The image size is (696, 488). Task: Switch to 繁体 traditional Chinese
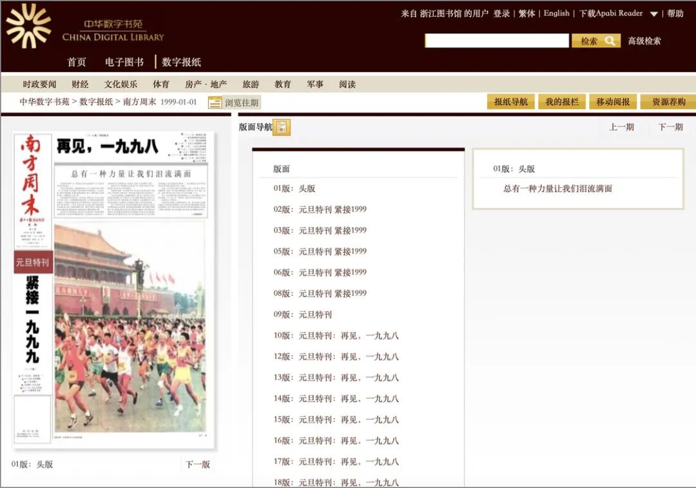(527, 14)
